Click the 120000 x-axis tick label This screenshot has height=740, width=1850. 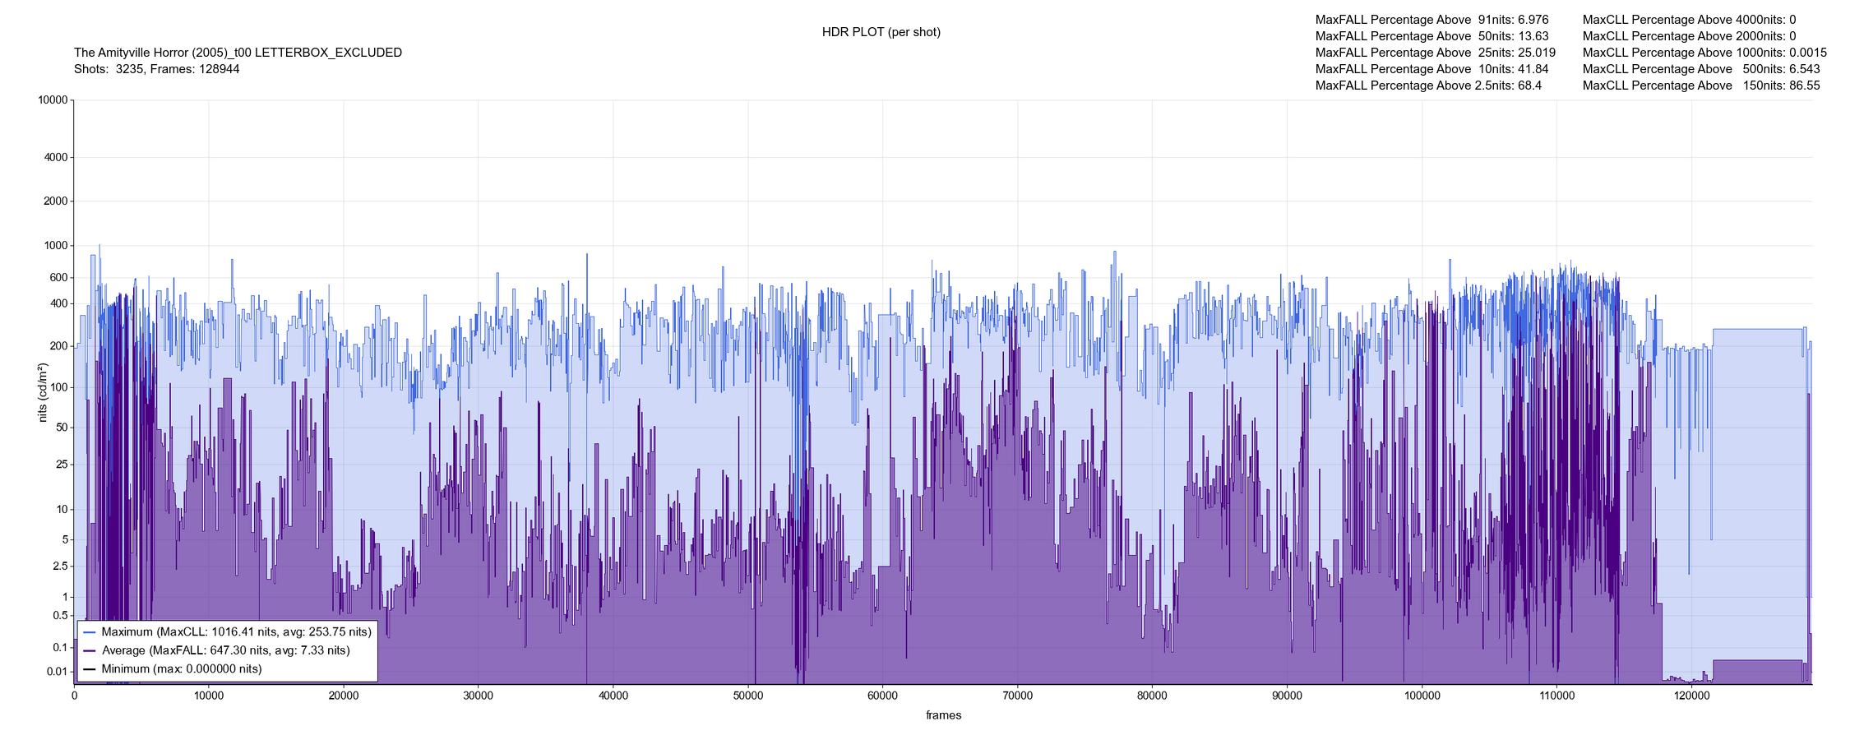coord(1691,696)
